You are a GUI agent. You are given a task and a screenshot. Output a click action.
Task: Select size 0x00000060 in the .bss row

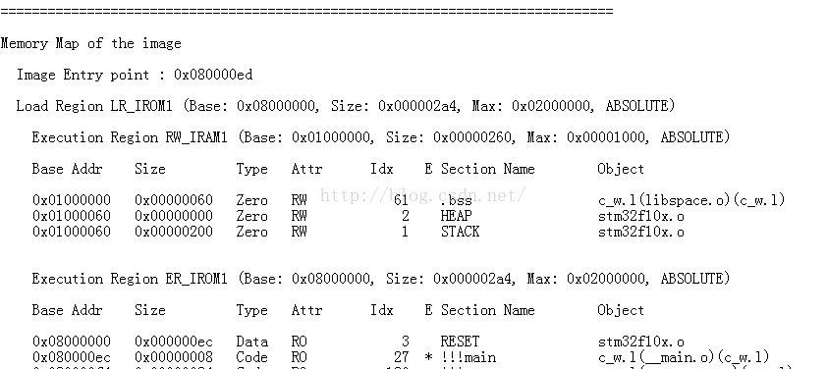click(x=174, y=201)
